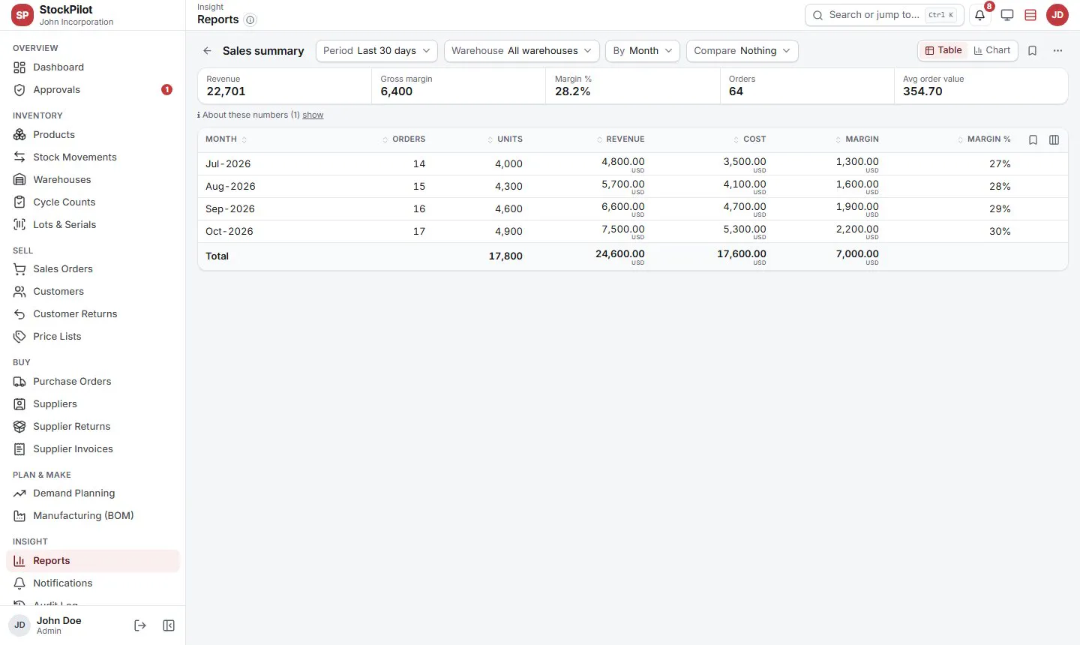1080x645 pixels.
Task: Open the notifications bell in the header
Action: (x=979, y=15)
